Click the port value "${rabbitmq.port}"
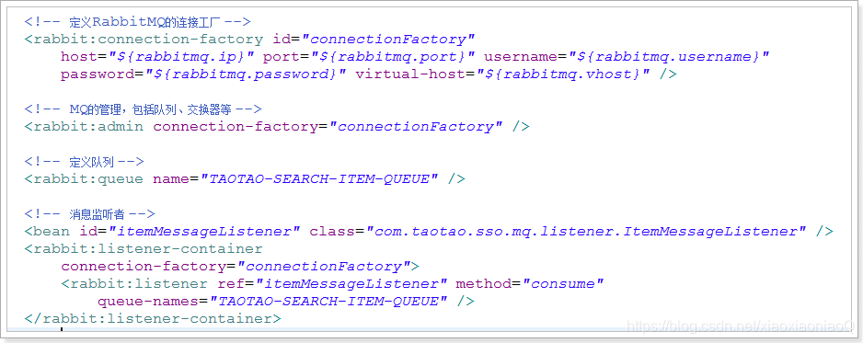The width and height of the screenshot is (863, 343). tap(393, 57)
